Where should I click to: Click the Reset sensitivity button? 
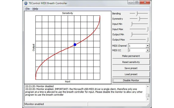131,62
